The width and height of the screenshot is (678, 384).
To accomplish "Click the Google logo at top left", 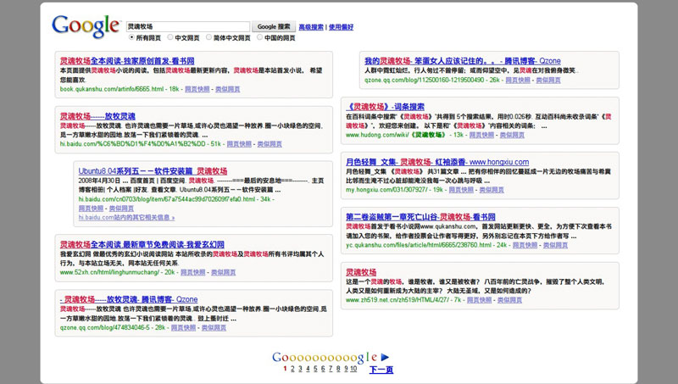I will [x=86, y=26].
